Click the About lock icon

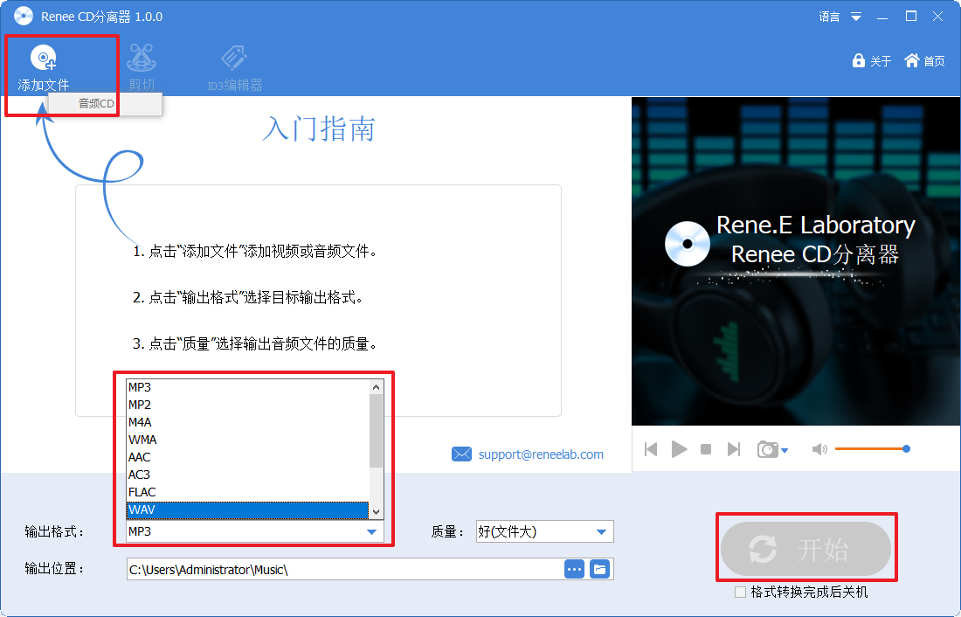[859, 61]
